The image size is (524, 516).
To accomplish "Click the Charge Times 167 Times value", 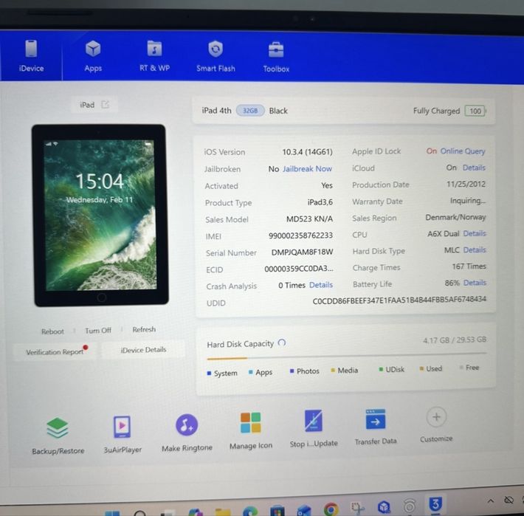I will [x=469, y=266].
